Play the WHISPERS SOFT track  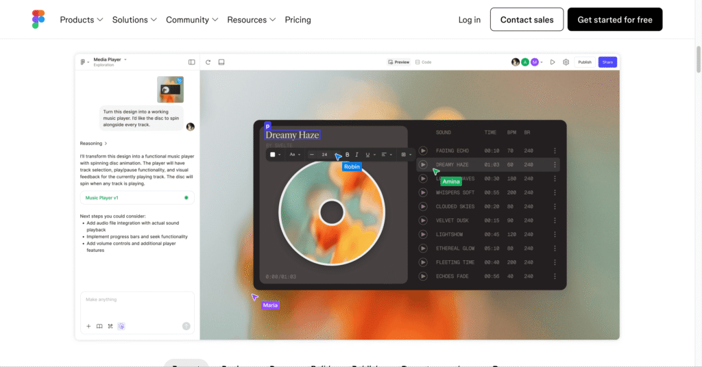(423, 192)
